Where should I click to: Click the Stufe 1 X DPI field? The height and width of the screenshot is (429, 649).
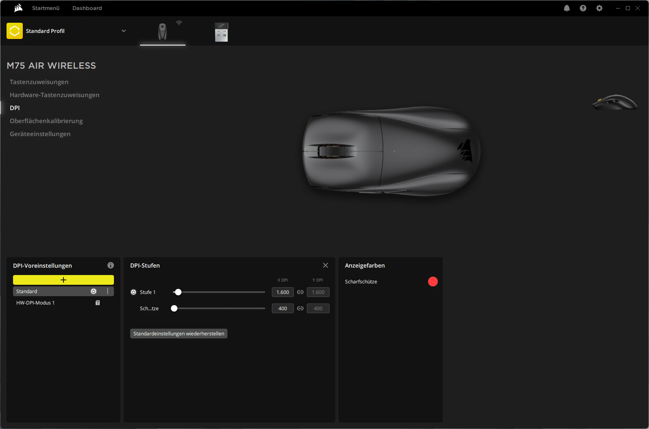pos(282,292)
